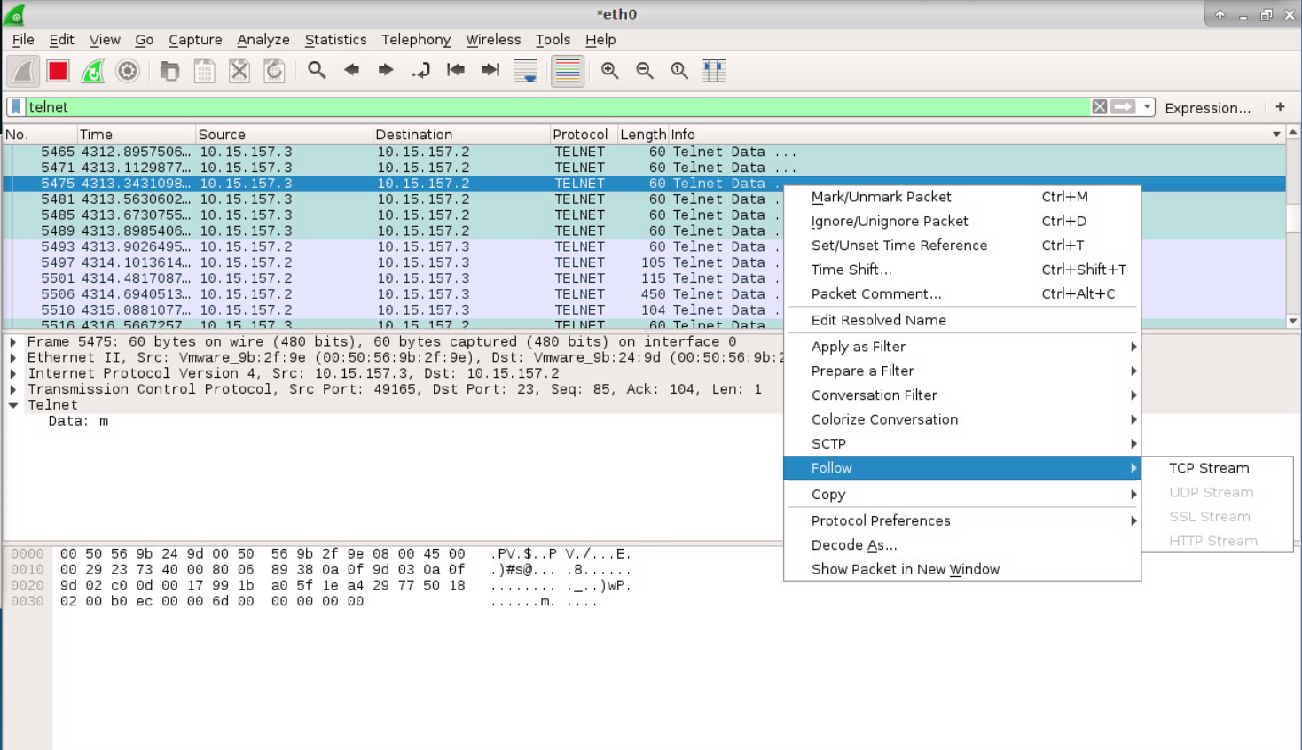Screen dimensions: 1302x750
Task: Open the Copy submenu
Action: tap(962, 495)
